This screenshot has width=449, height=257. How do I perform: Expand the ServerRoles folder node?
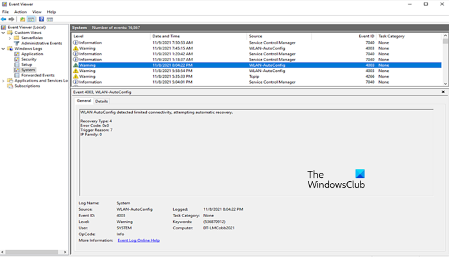(x=10, y=38)
